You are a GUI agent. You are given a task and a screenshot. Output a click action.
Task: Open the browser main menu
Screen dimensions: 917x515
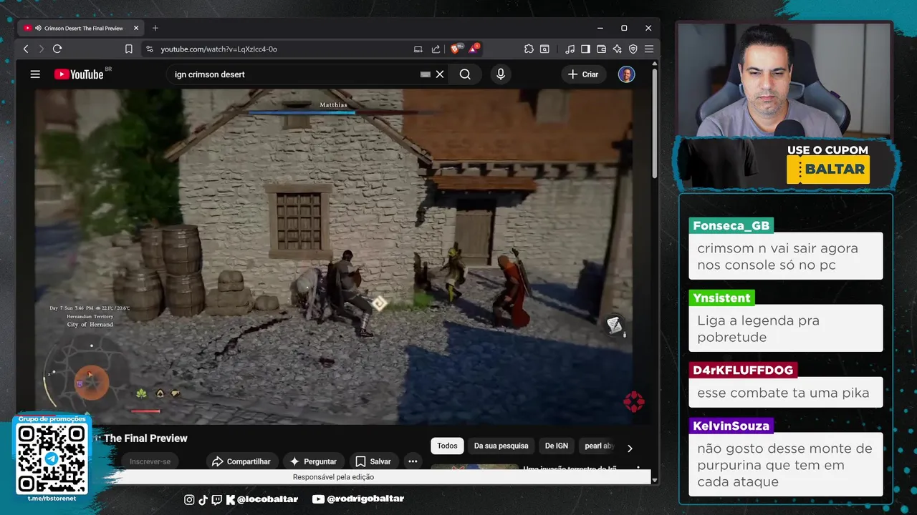coord(648,49)
